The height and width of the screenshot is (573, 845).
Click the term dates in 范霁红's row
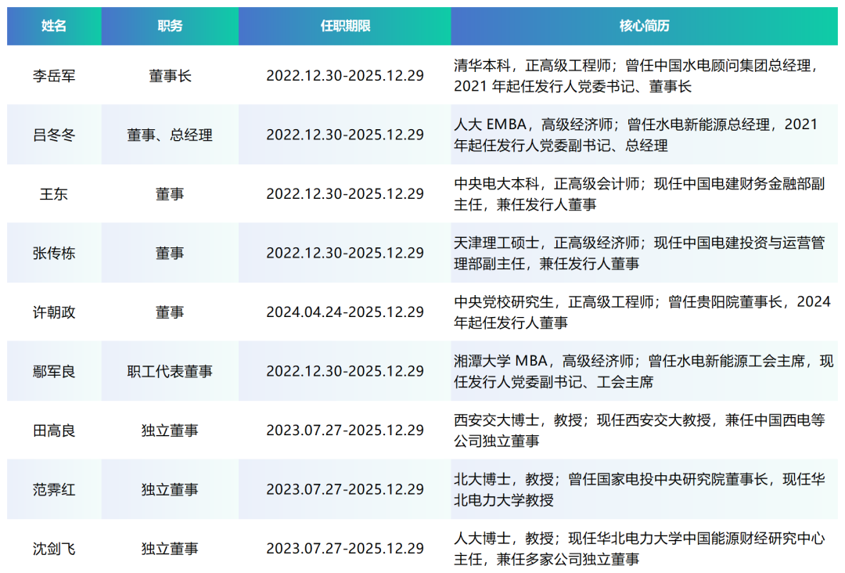pyautogui.click(x=345, y=490)
